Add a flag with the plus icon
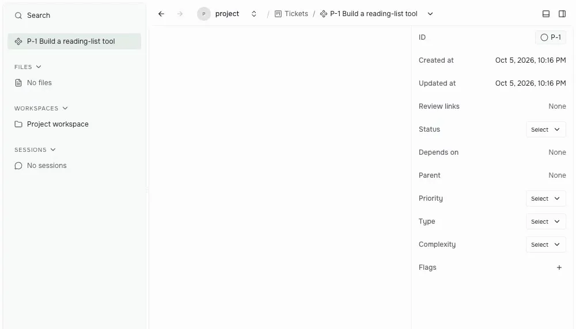Screen dimensions: 576x329 (559, 268)
